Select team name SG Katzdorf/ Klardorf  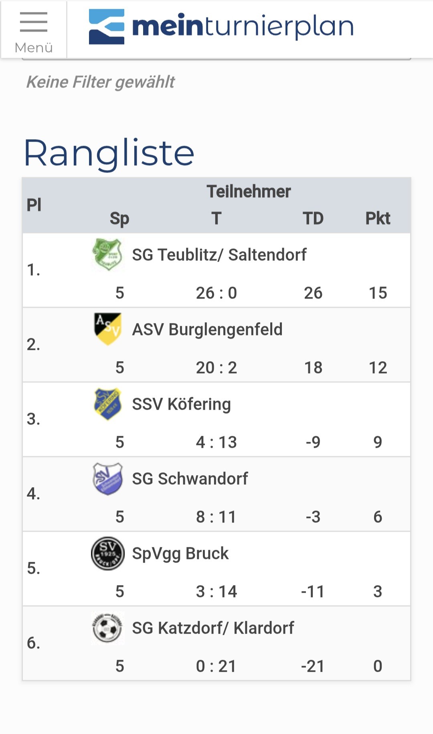coord(213,628)
